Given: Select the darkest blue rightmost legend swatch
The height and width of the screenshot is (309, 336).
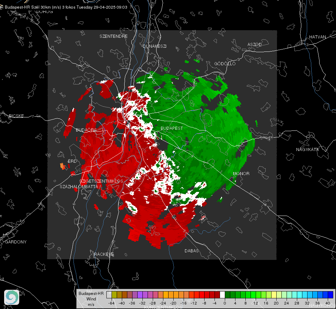Looking at the screenshot, I should 331,295.
